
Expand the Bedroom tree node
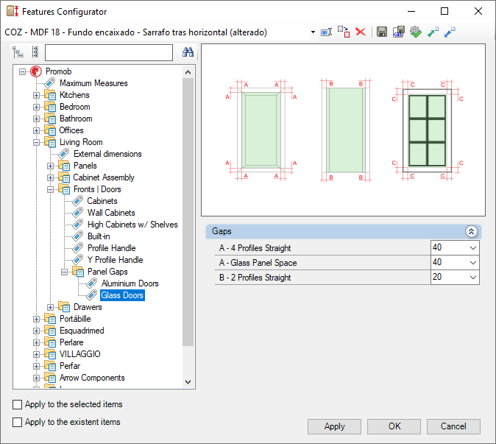pyautogui.click(x=36, y=107)
